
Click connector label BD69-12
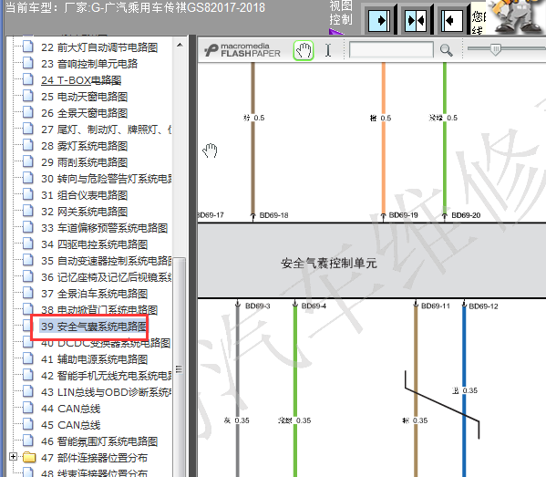click(x=483, y=306)
